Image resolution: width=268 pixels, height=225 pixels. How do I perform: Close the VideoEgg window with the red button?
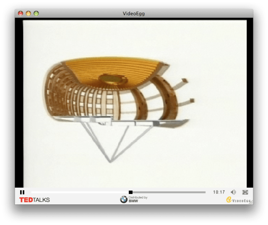[x=21, y=13]
